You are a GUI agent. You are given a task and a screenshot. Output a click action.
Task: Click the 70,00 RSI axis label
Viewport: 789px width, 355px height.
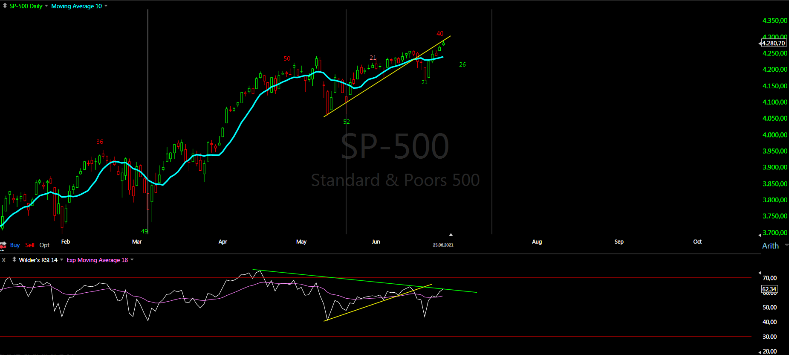click(x=769, y=278)
